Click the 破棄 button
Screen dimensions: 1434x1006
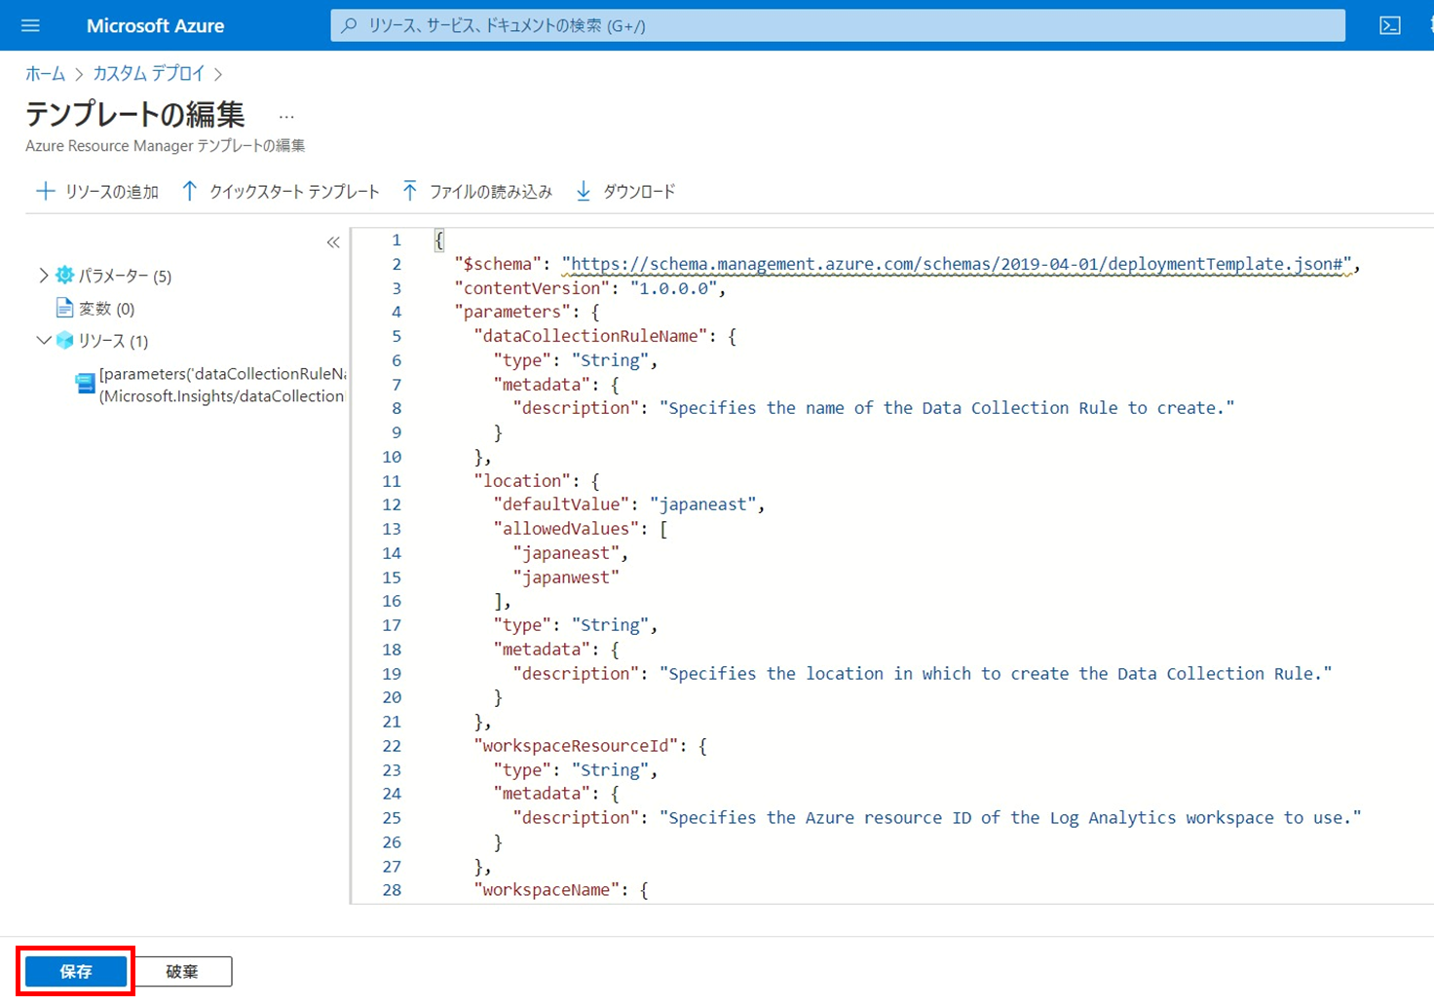click(x=182, y=972)
